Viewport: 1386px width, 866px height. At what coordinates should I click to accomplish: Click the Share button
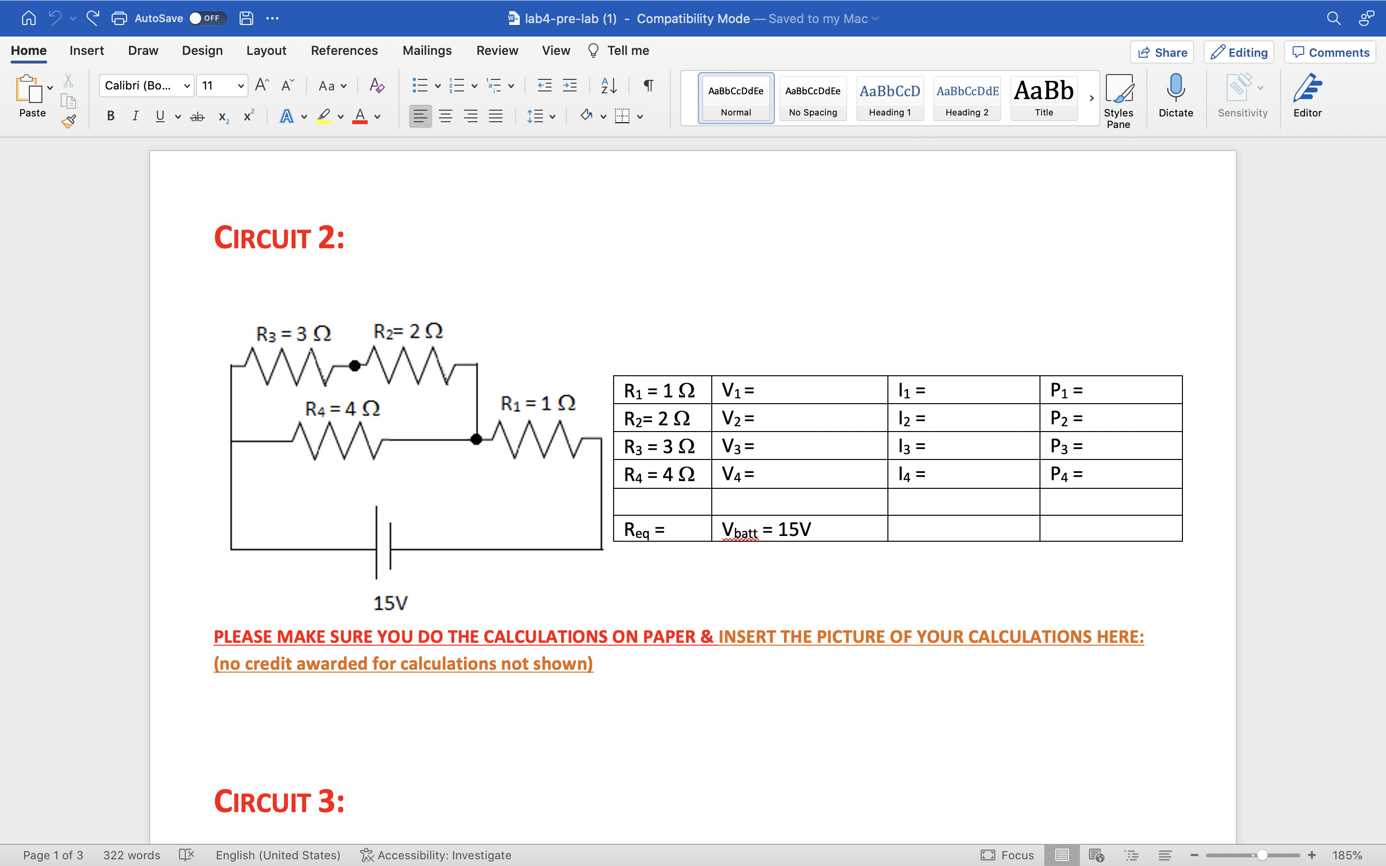[1162, 53]
